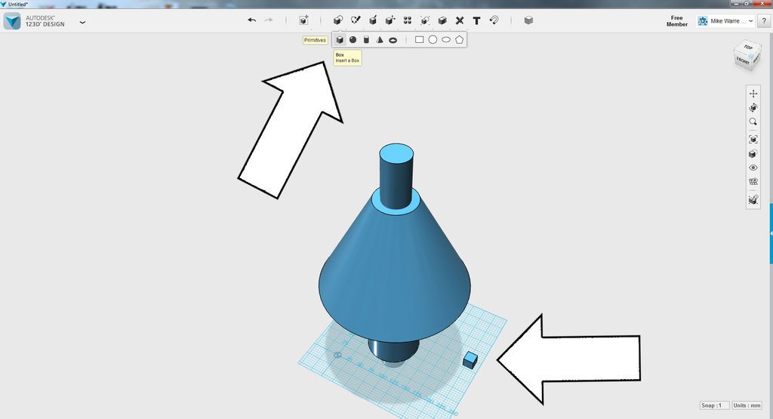The image size is (773, 419).
Task: Click the Text tool in toolbar
Action: pyautogui.click(x=477, y=20)
